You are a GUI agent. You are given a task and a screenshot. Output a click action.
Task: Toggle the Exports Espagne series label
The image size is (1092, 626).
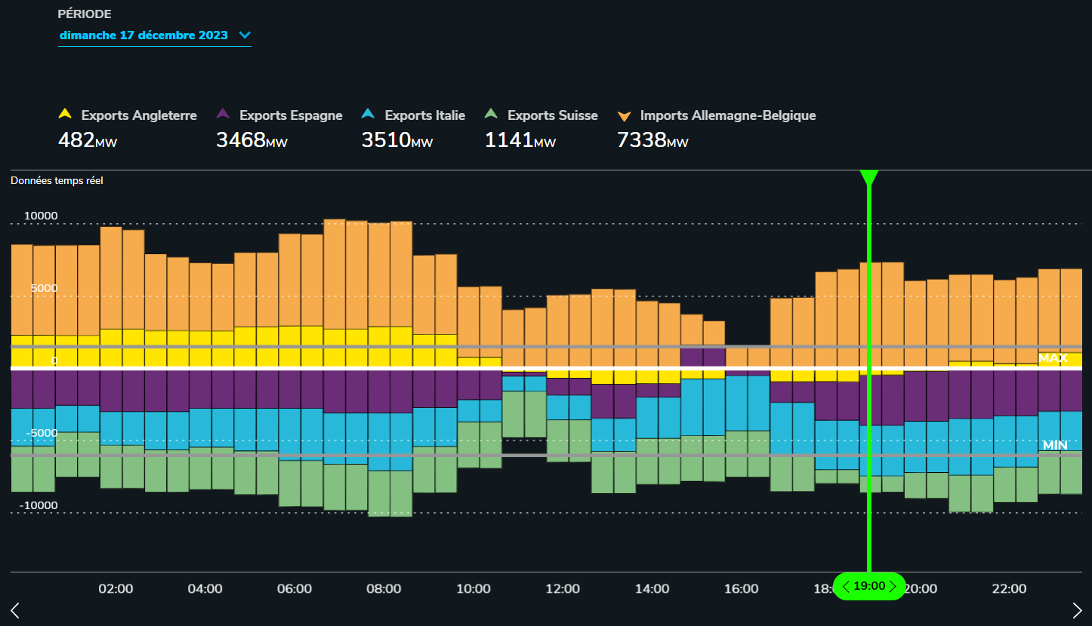(x=291, y=115)
